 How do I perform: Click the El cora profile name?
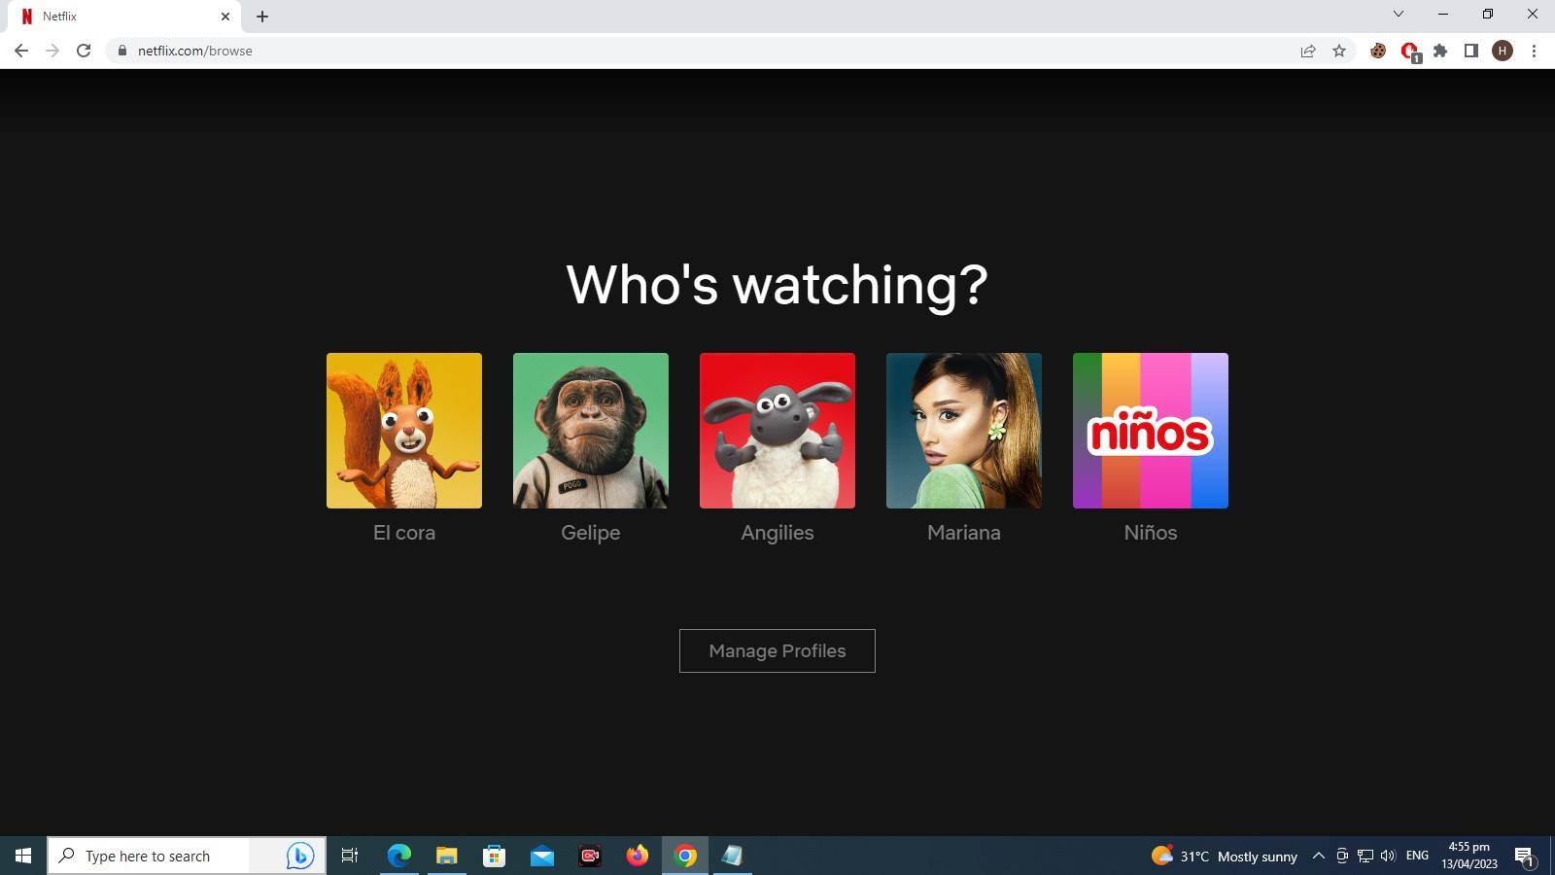(x=404, y=533)
